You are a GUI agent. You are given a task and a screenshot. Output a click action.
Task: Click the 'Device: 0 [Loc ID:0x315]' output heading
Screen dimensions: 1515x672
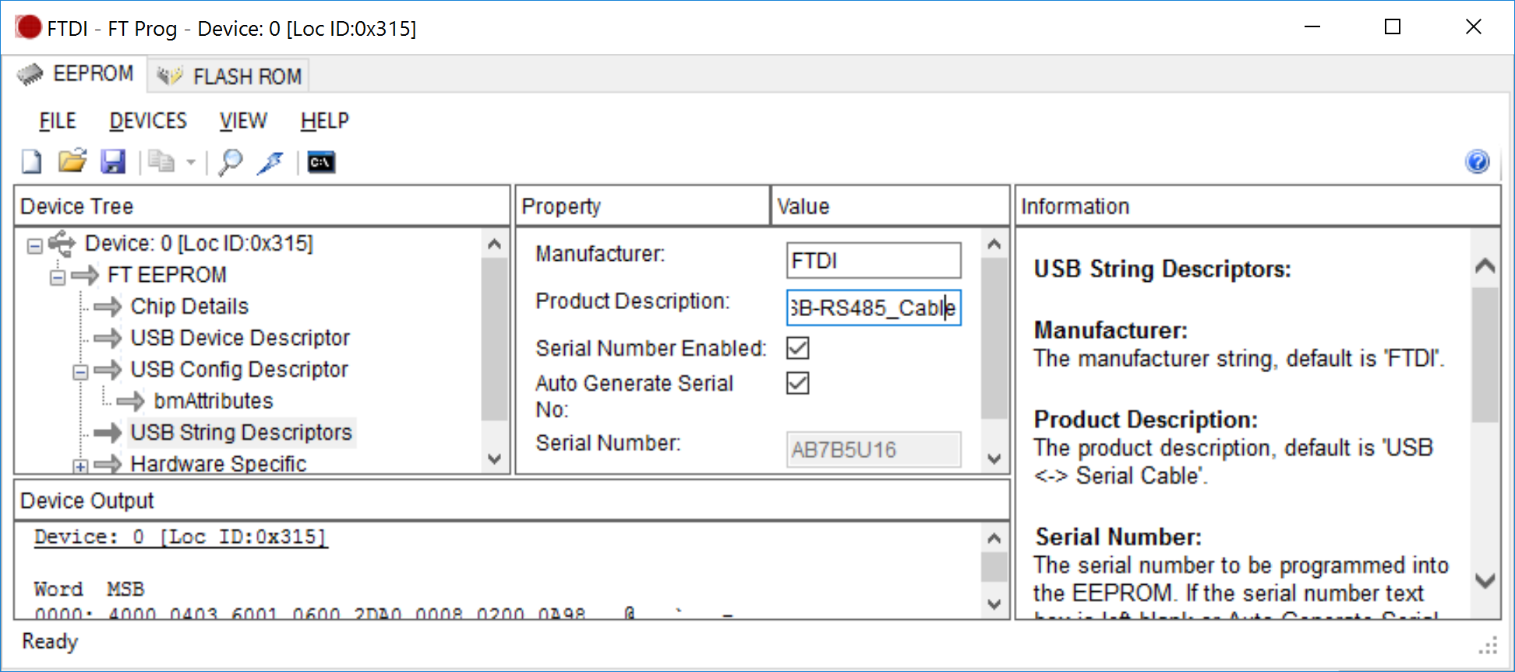click(x=181, y=537)
